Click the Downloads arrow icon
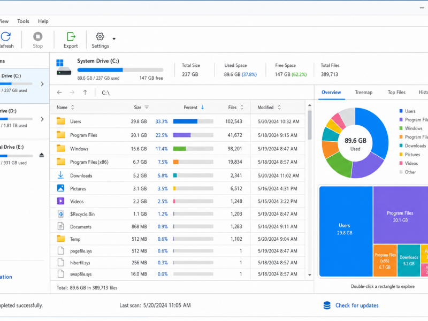The image size is (428, 321). [60, 175]
